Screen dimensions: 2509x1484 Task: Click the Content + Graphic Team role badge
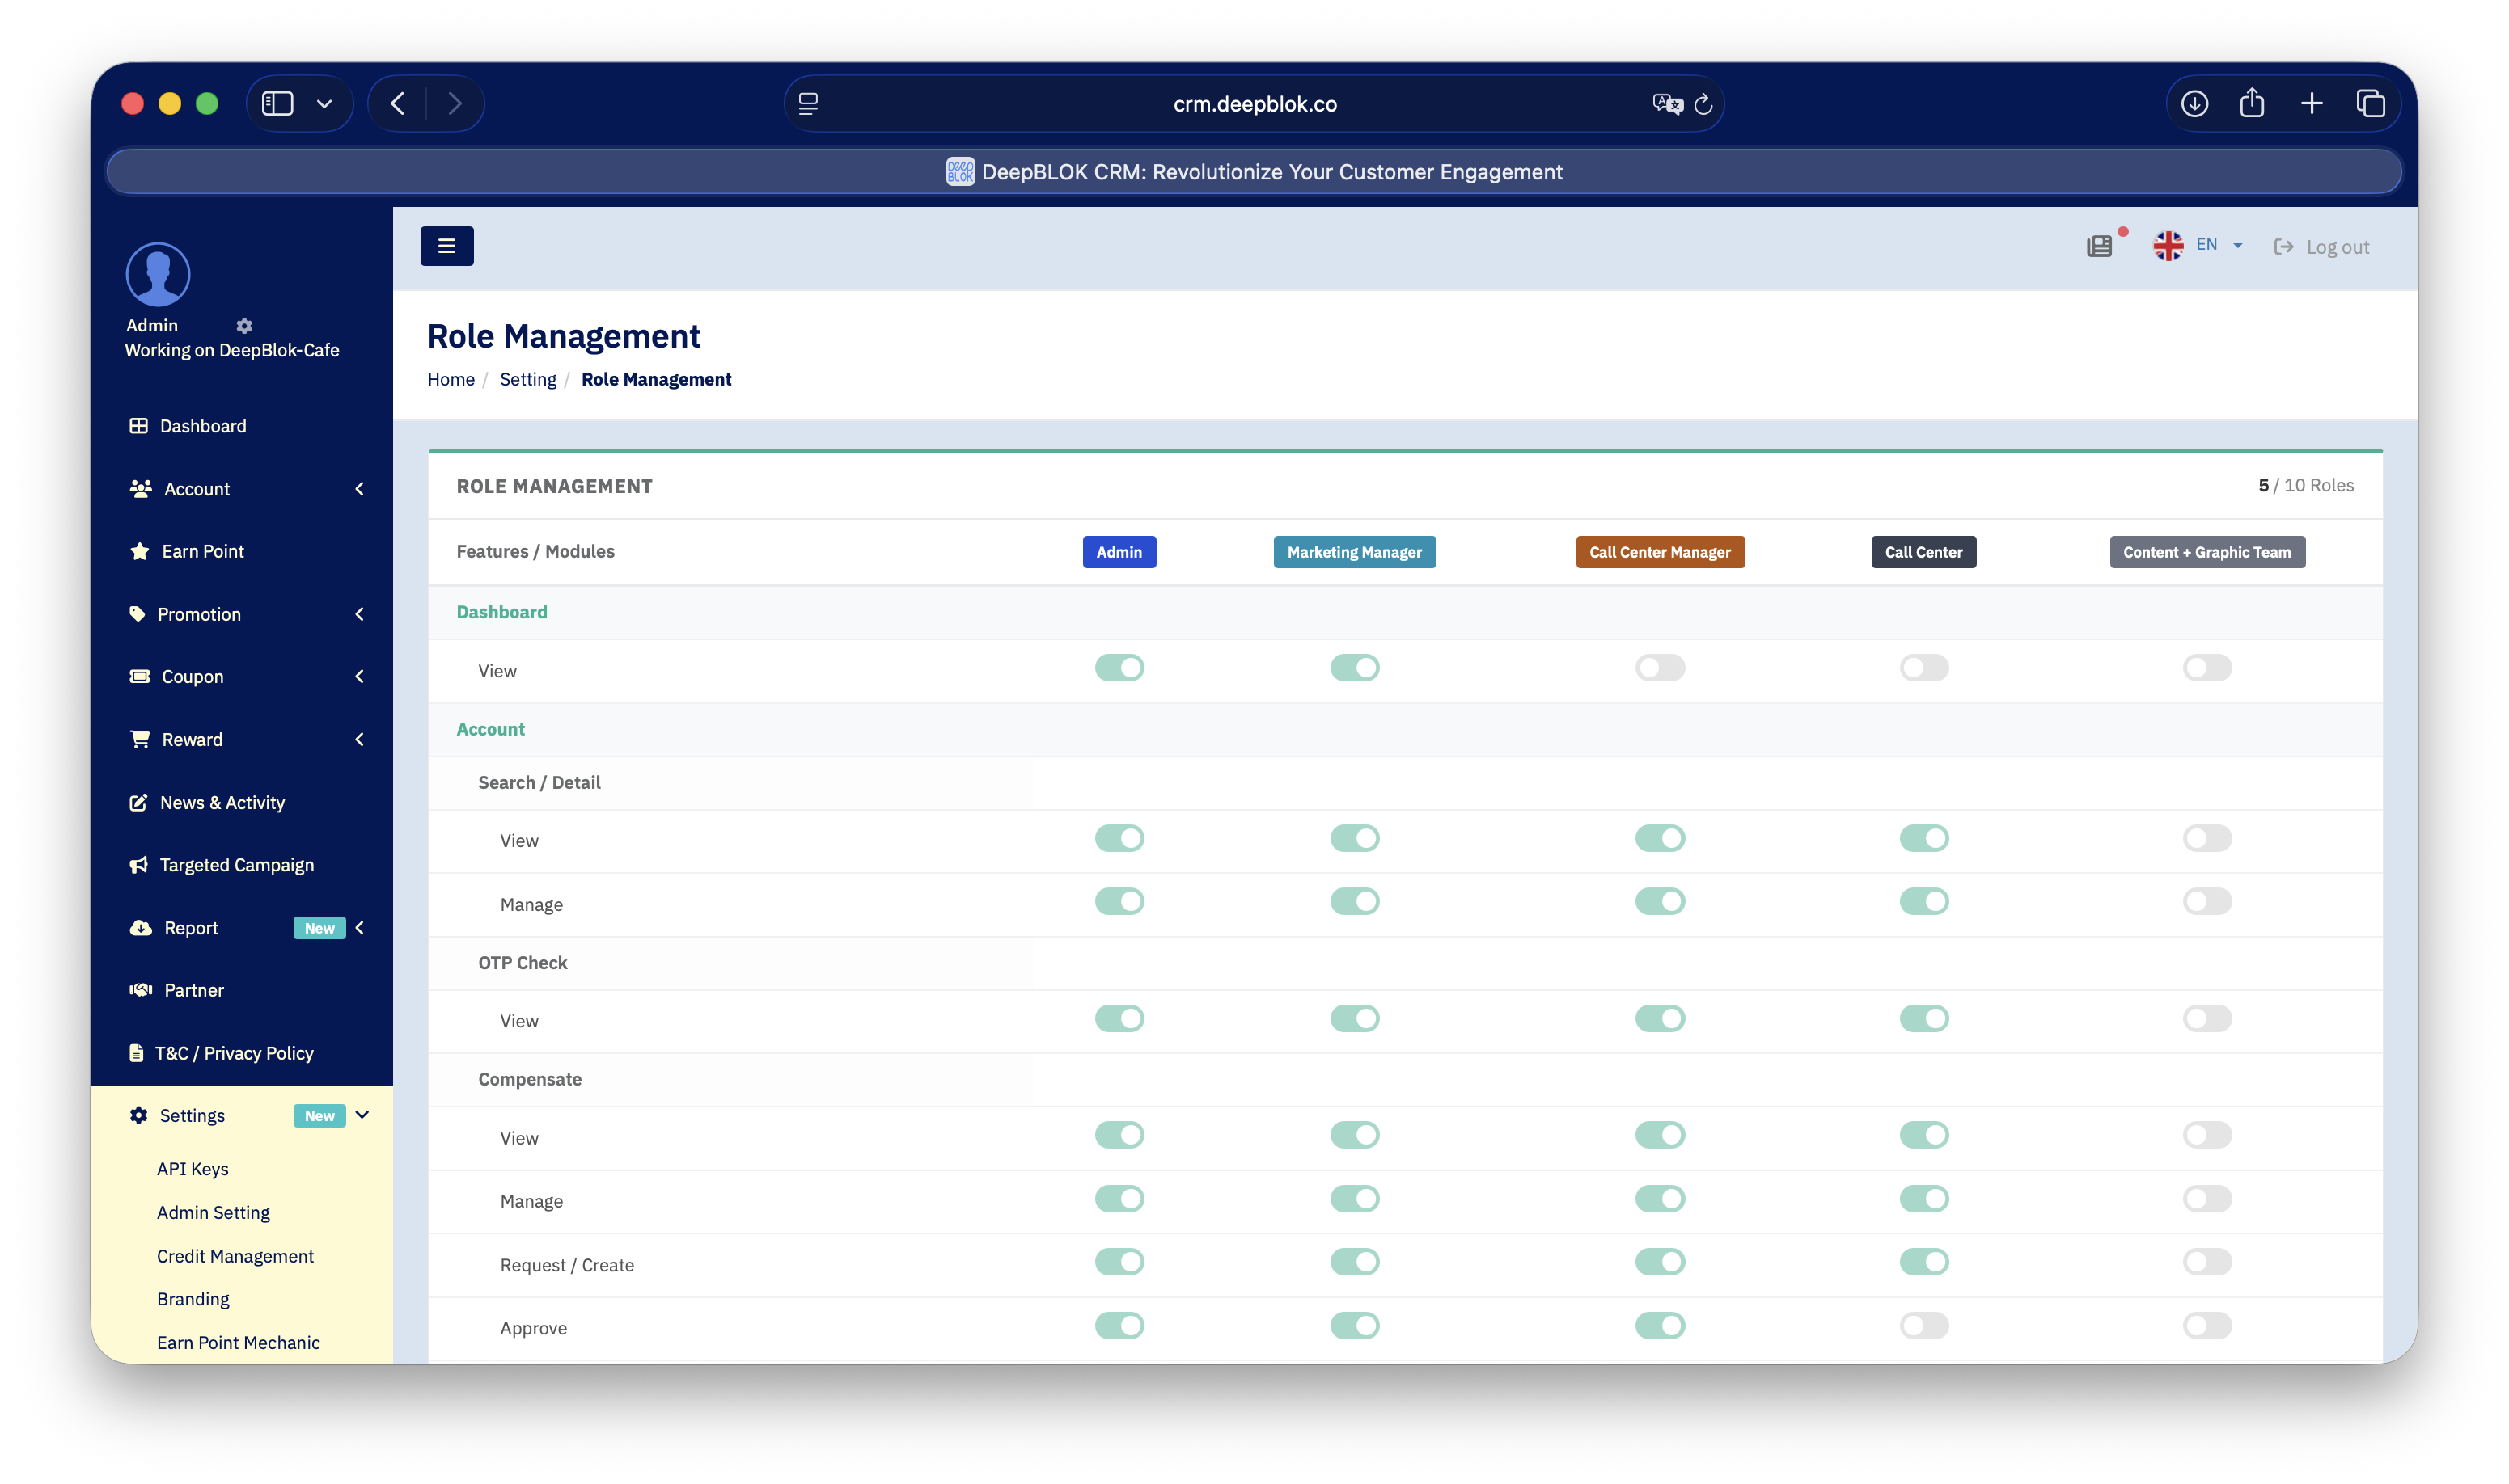click(2206, 552)
